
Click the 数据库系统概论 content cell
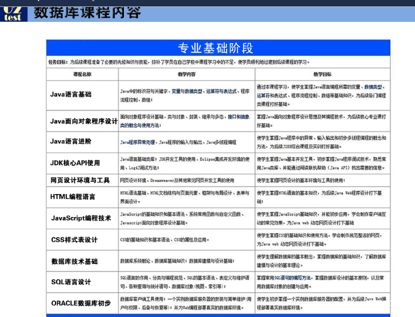tap(186, 261)
